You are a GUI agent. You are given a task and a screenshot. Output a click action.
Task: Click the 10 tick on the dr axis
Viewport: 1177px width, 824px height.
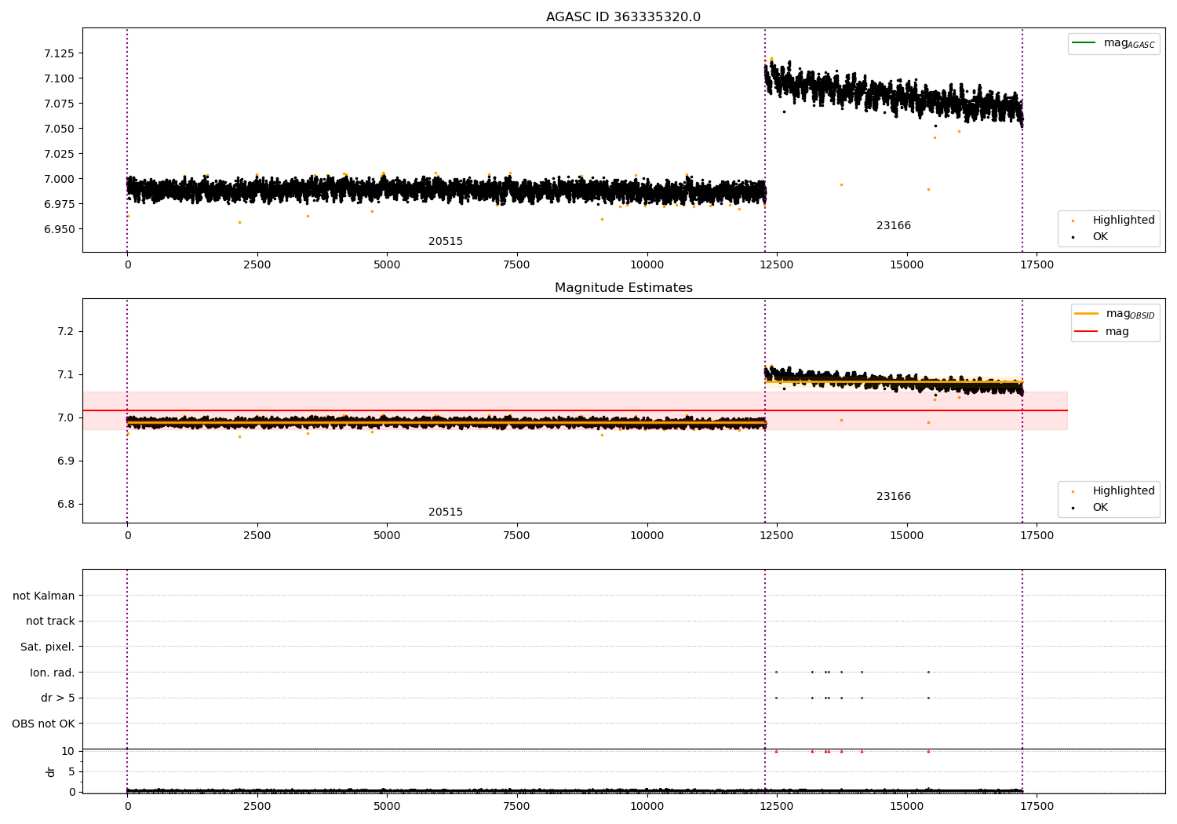(68, 751)
